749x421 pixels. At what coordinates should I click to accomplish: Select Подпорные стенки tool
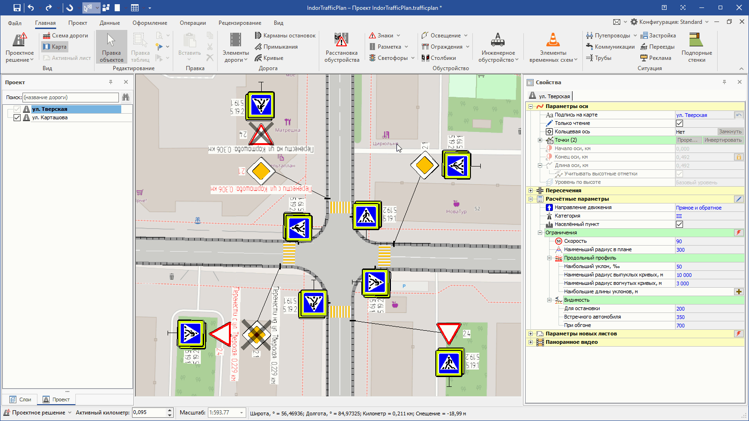coord(697,47)
